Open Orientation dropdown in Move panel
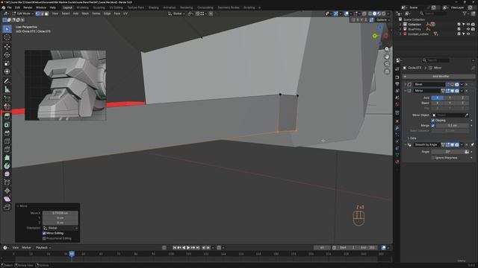The width and height of the screenshot is (478, 268). (60, 228)
